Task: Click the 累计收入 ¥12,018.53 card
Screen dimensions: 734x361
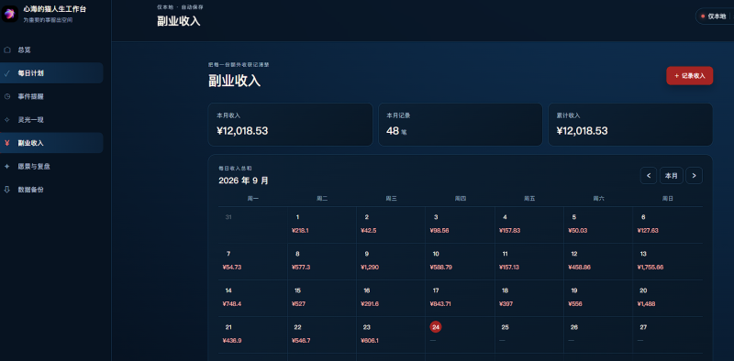Action: coord(630,125)
